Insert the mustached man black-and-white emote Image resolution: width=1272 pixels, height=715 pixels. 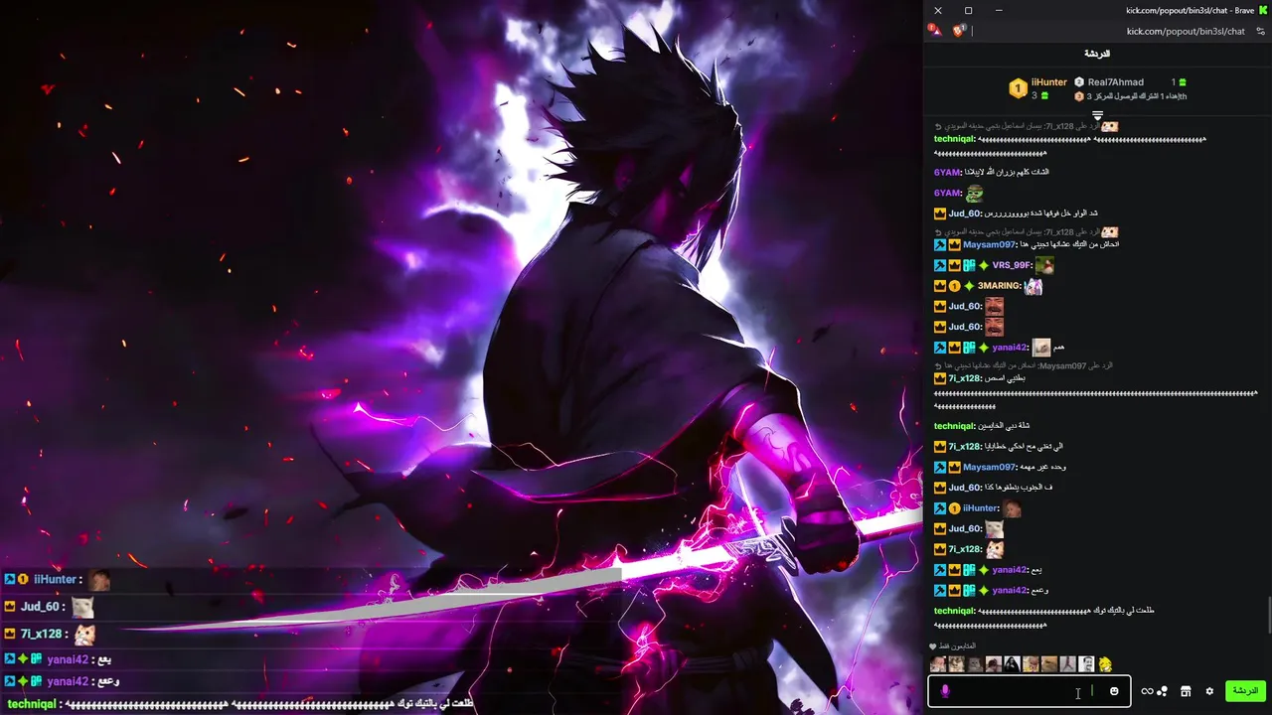click(1086, 664)
